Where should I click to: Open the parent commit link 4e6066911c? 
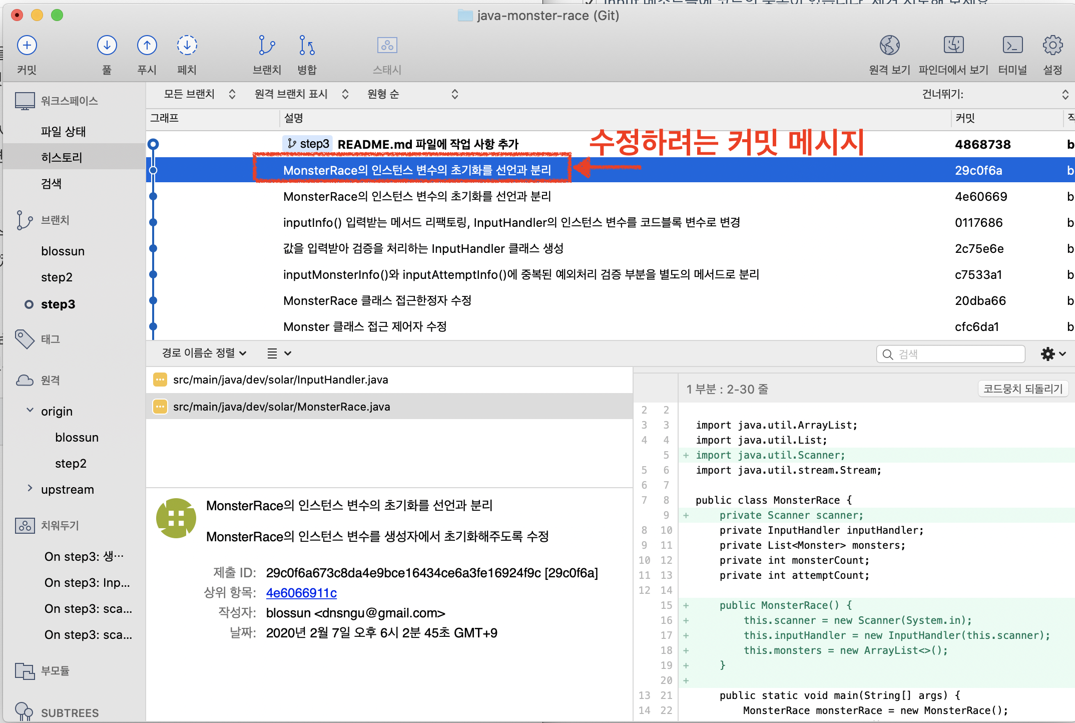pyautogui.click(x=301, y=593)
